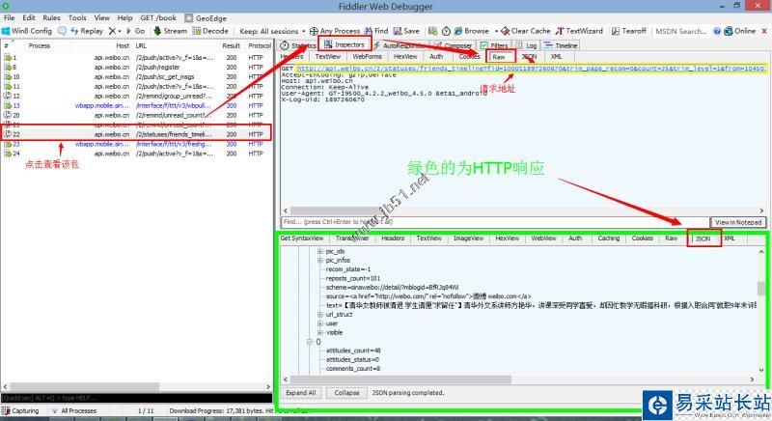Open Find with the binoculars icon

(376, 31)
